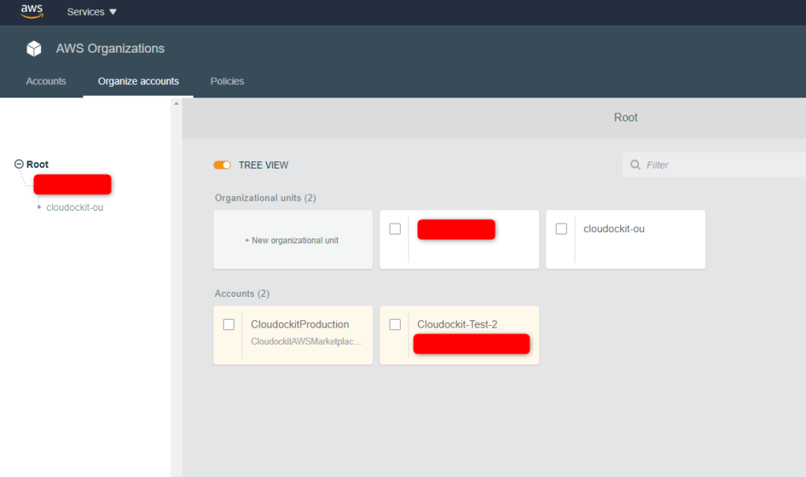Check the CloudockitProduction account checkbox

pyautogui.click(x=228, y=324)
